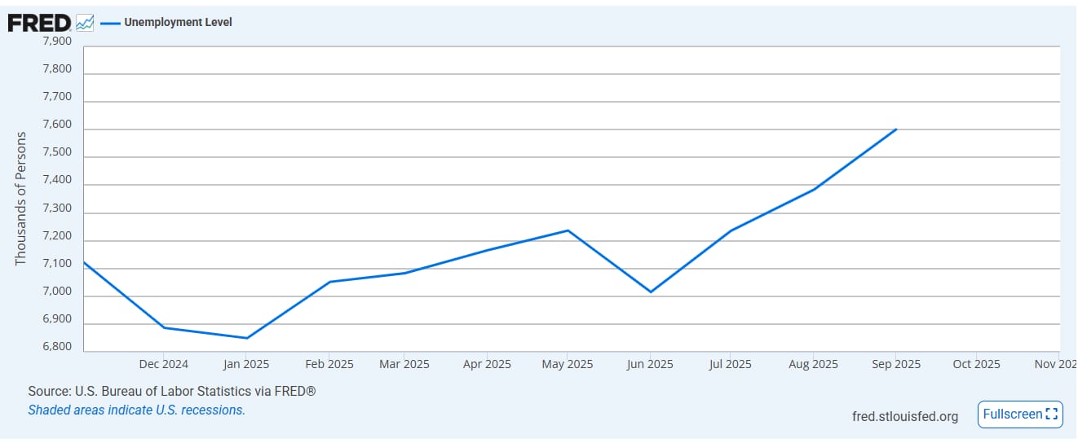Click the Jun 2025 dip data point
This screenshot has height=443, width=1078.
651,292
